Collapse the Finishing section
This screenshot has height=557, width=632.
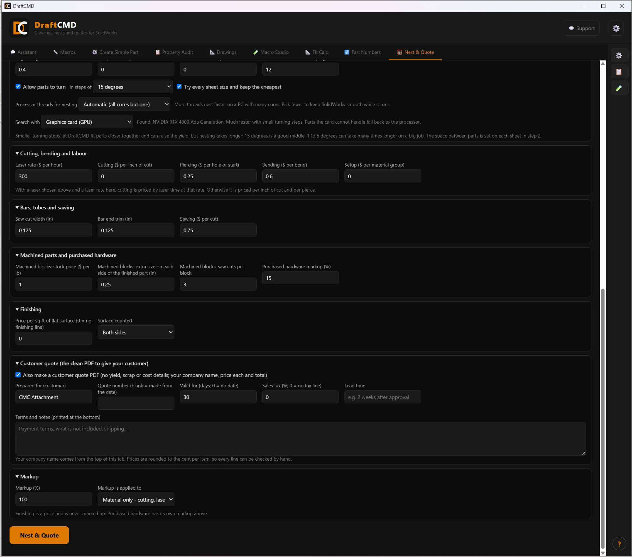(x=28, y=309)
